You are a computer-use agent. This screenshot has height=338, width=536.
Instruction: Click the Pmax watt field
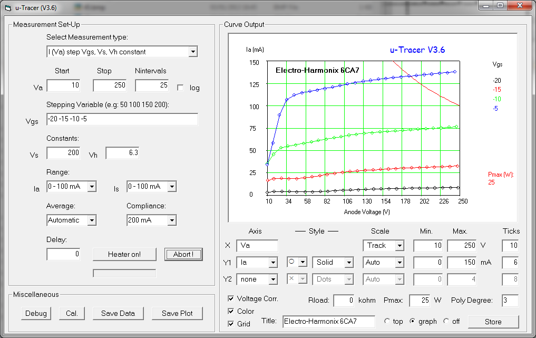420,301
